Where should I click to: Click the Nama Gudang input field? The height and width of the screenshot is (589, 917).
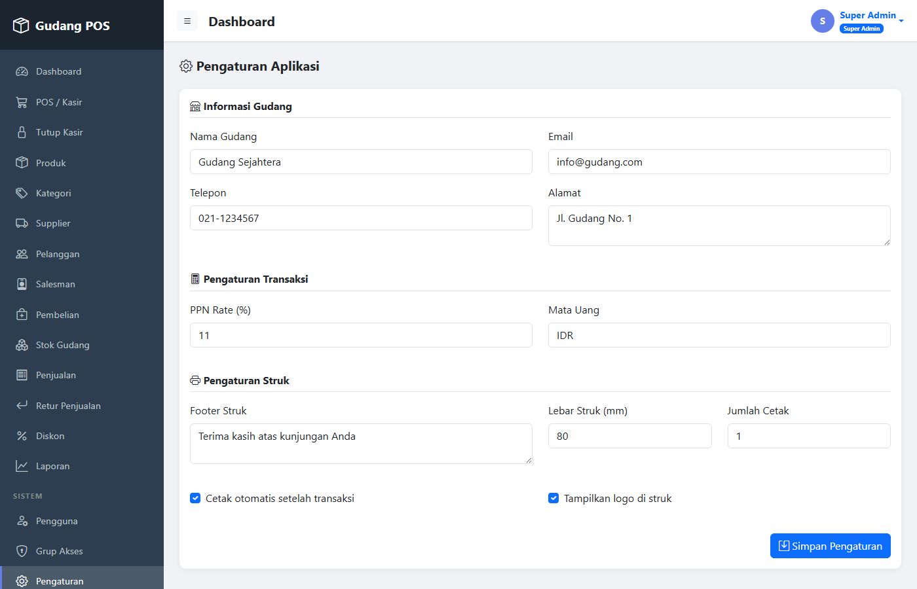coord(361,162)
